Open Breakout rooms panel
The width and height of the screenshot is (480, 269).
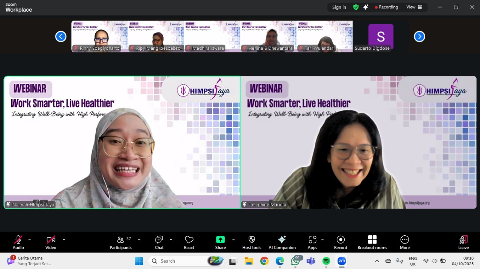[372, 242]
